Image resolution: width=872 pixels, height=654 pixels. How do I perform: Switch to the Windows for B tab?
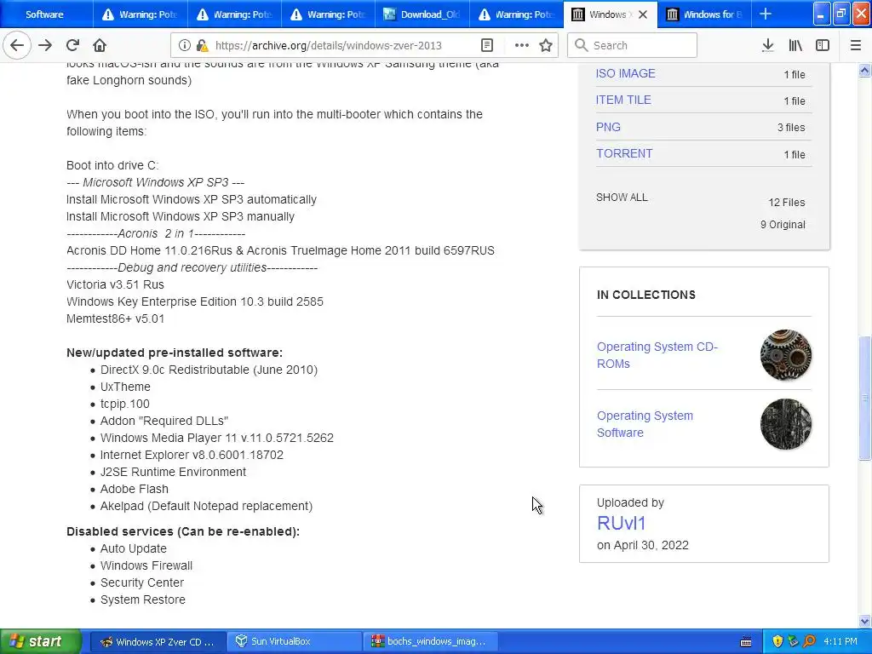(704, 14)
